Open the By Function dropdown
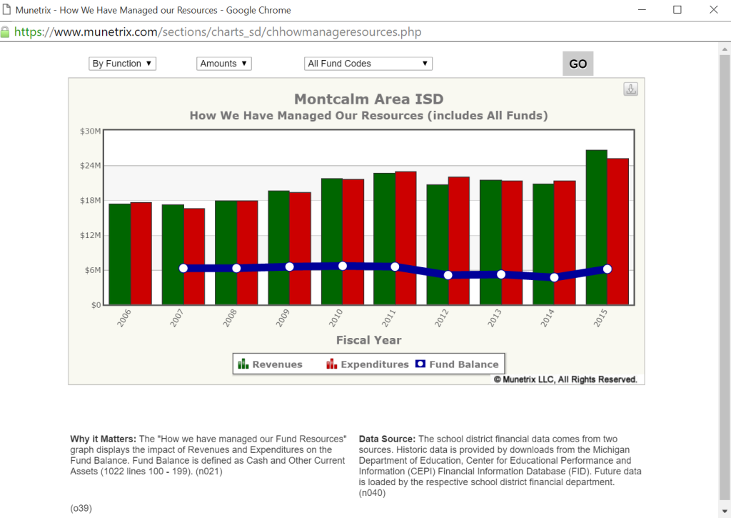Image resolution: width=731 pixels, height=518 pixels. 122,64
